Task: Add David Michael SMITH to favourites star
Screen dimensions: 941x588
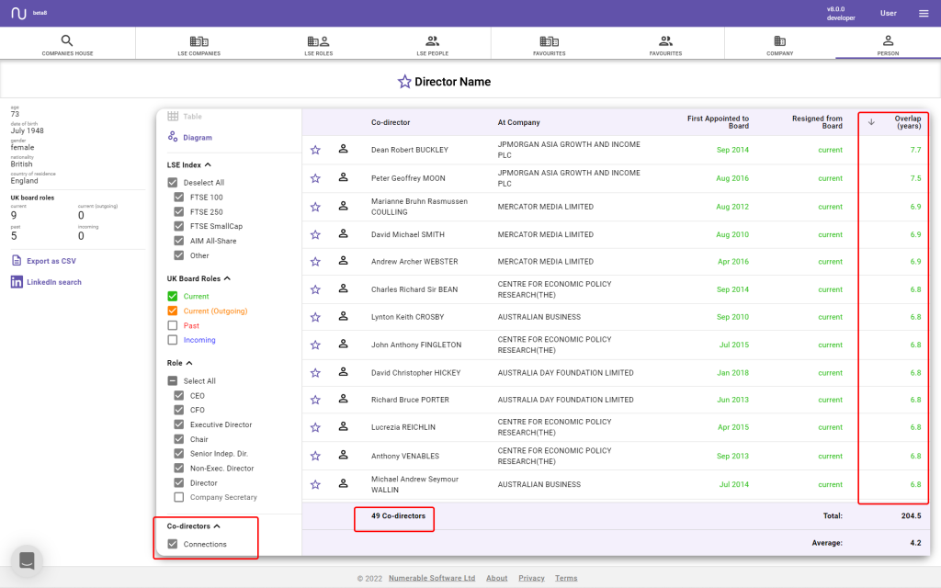Action: point(315,234)
